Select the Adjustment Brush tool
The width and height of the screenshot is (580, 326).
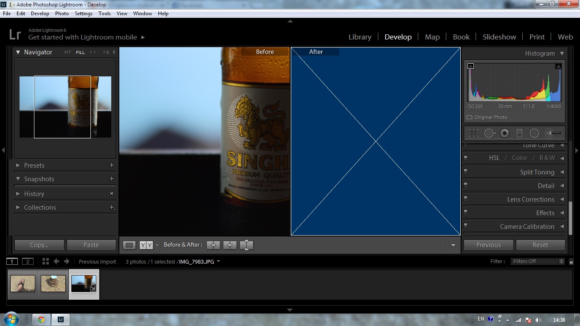(x=553, y=133)
